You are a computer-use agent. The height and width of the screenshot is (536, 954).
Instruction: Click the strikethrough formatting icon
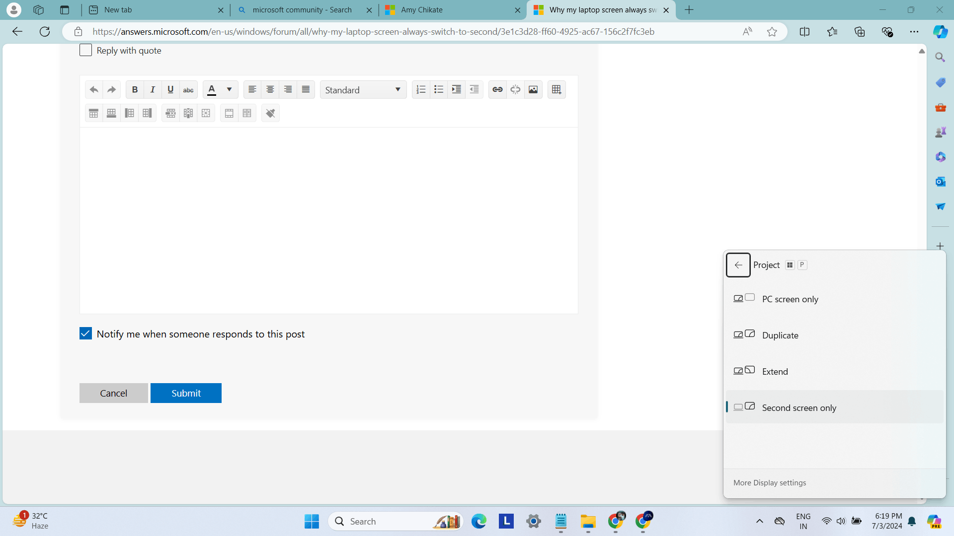point(188,90)
